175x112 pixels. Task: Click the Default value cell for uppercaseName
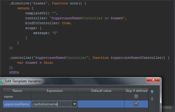(101, 104)
